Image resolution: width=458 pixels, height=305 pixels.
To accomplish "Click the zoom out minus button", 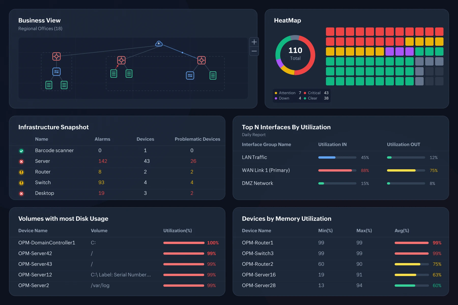I will point(254,51).
